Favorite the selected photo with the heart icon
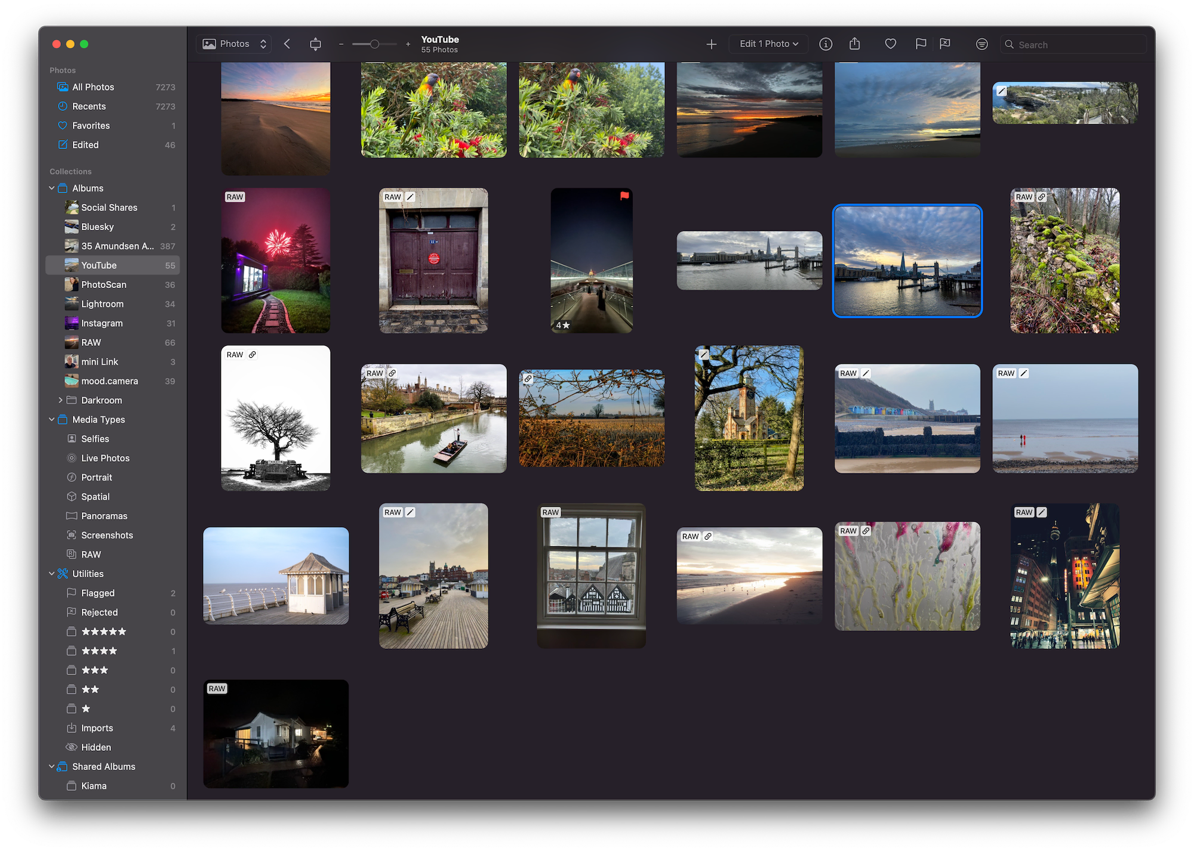1194x851 pixels. tap(890, 44)
